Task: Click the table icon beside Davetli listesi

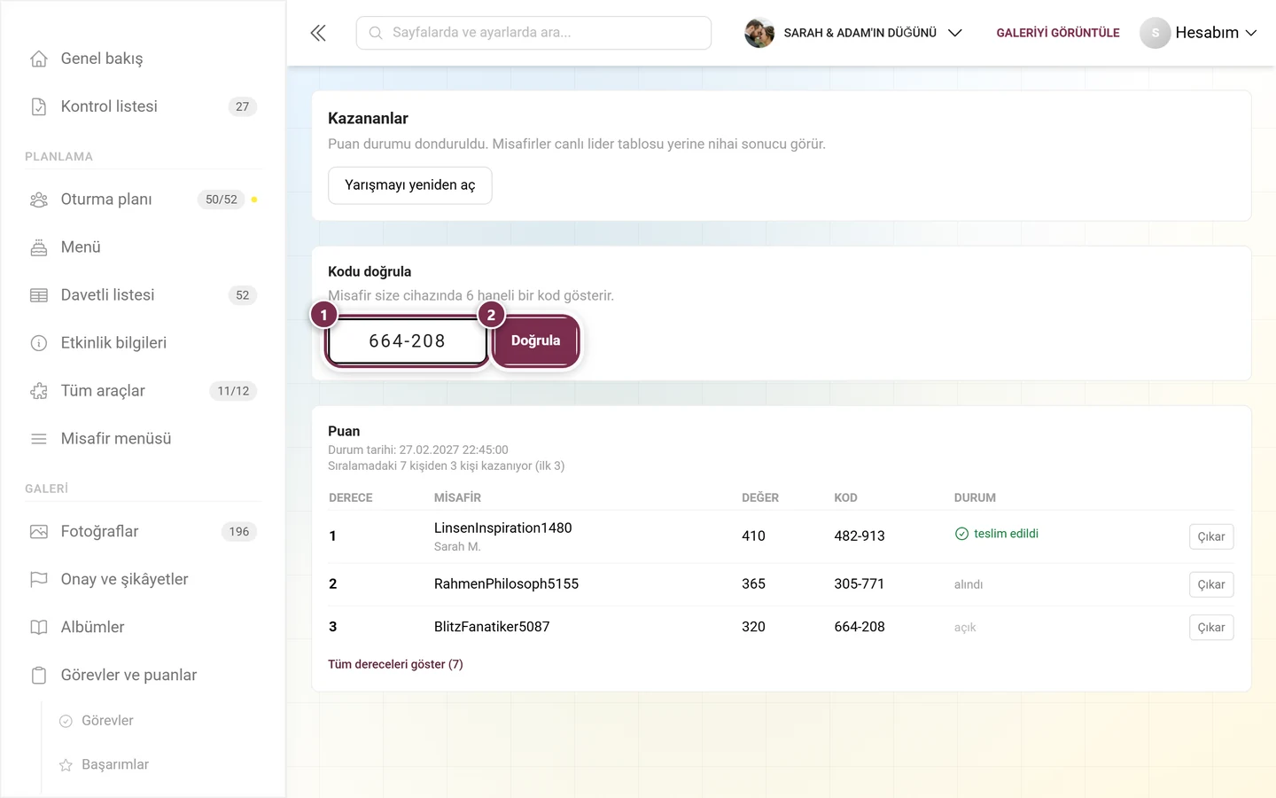Action: (39, 295)
